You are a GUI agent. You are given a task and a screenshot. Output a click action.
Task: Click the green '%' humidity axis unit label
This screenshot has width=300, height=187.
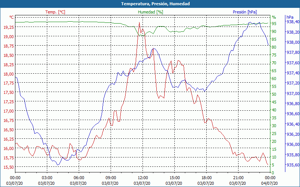point(274,17)
